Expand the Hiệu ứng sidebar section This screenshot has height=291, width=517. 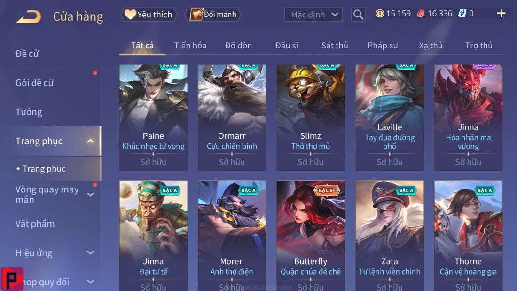point(90,253)
